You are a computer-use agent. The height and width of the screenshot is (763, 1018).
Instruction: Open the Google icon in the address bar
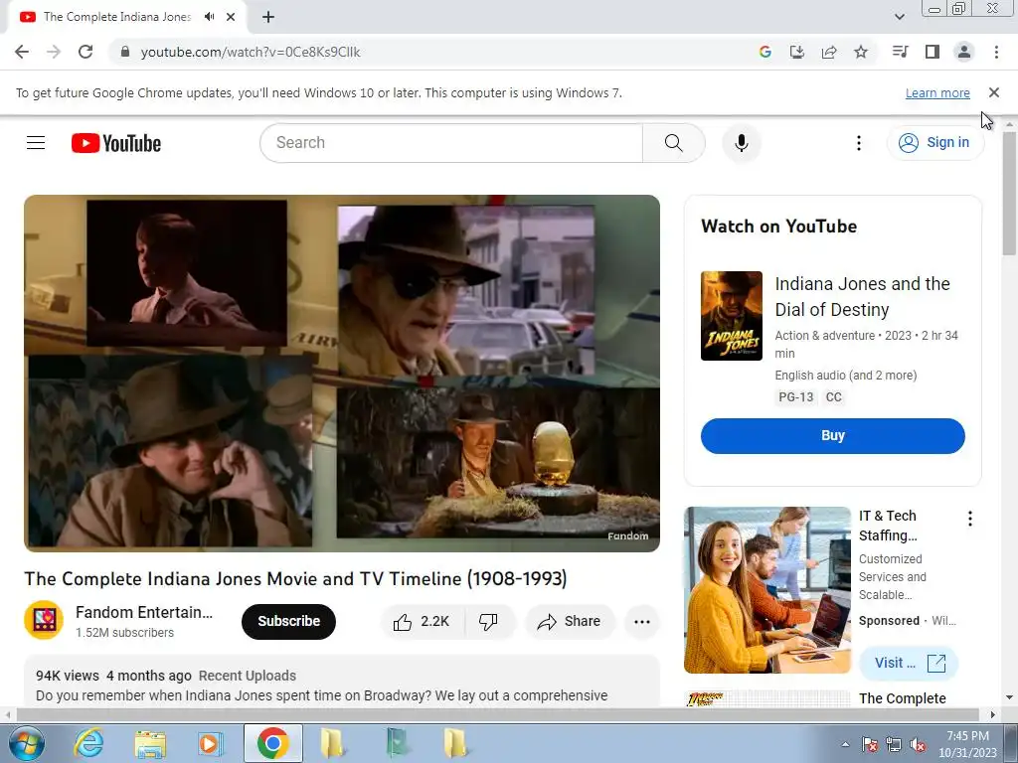tap(765, 52)
